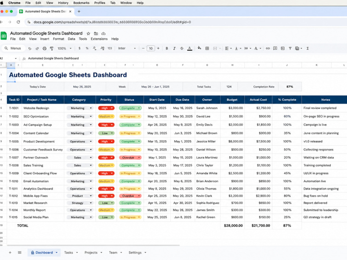Click the Redo icon in the toolbar
Image resolution: width=347 pixels, height=260 pixels.
click(37, 49)
